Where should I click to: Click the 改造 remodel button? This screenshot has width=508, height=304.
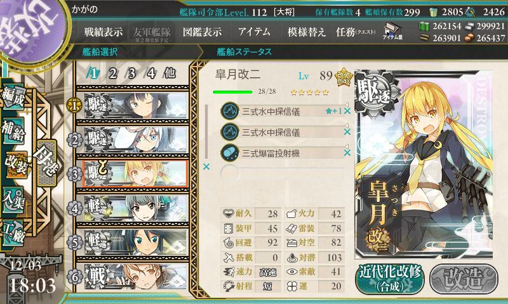point(464,279)
